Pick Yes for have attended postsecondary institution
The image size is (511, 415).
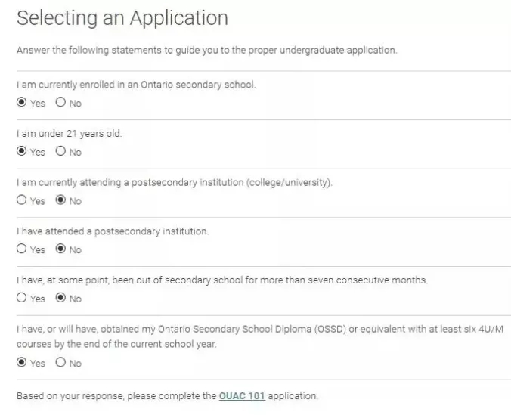21,249
